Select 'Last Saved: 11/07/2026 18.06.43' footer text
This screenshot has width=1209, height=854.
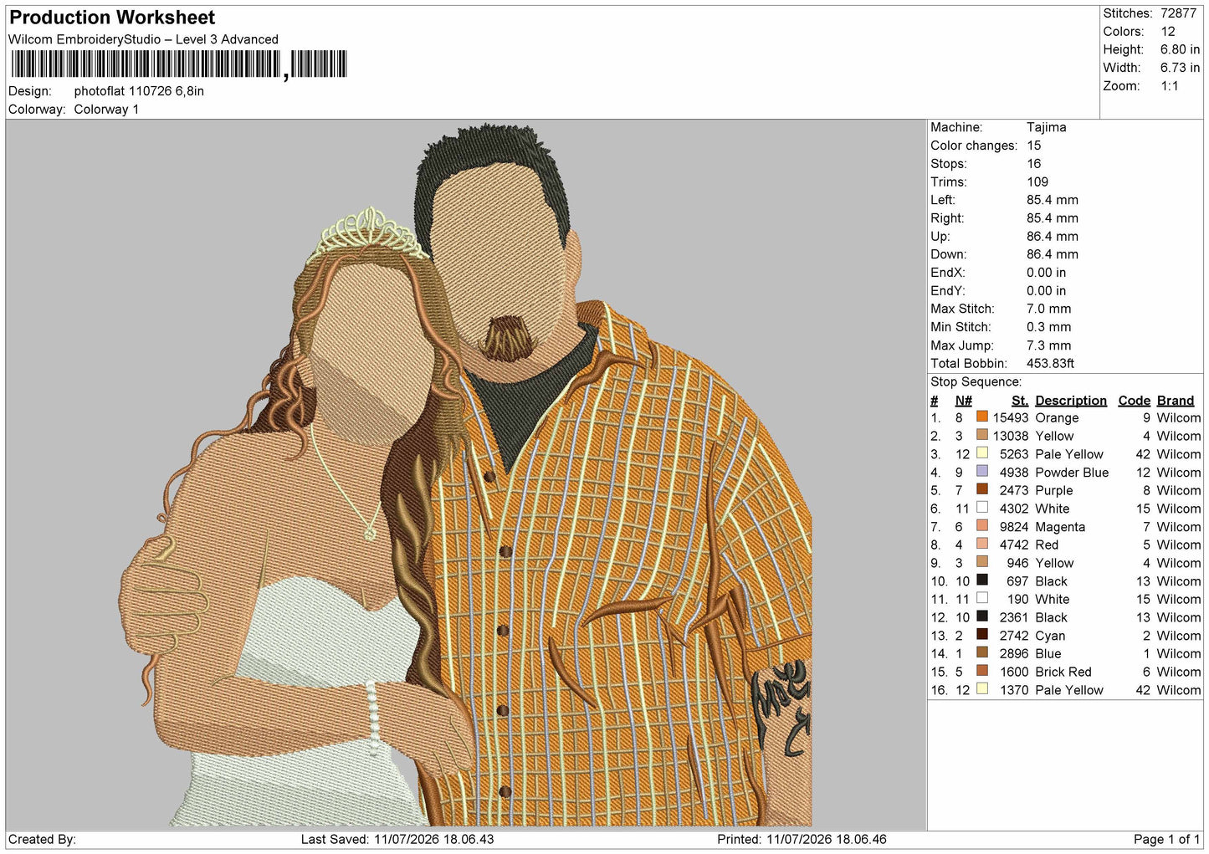pos(397,840)
